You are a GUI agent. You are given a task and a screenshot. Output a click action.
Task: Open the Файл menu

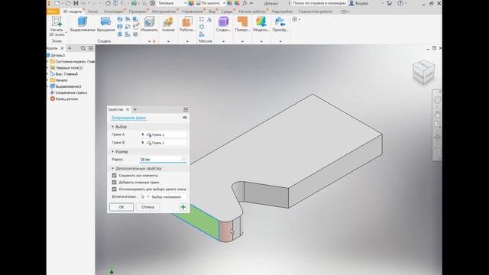pyautogui.click(x=53, y=11)
